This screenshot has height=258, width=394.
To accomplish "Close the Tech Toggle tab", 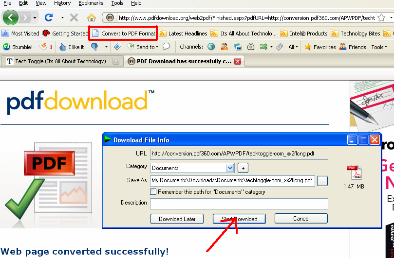I will pyautogui.click(x=116, y=61).
